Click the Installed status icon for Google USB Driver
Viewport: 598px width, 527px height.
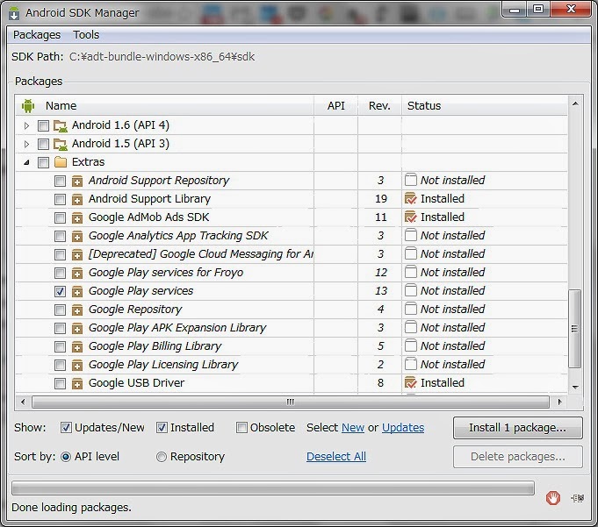410,382
